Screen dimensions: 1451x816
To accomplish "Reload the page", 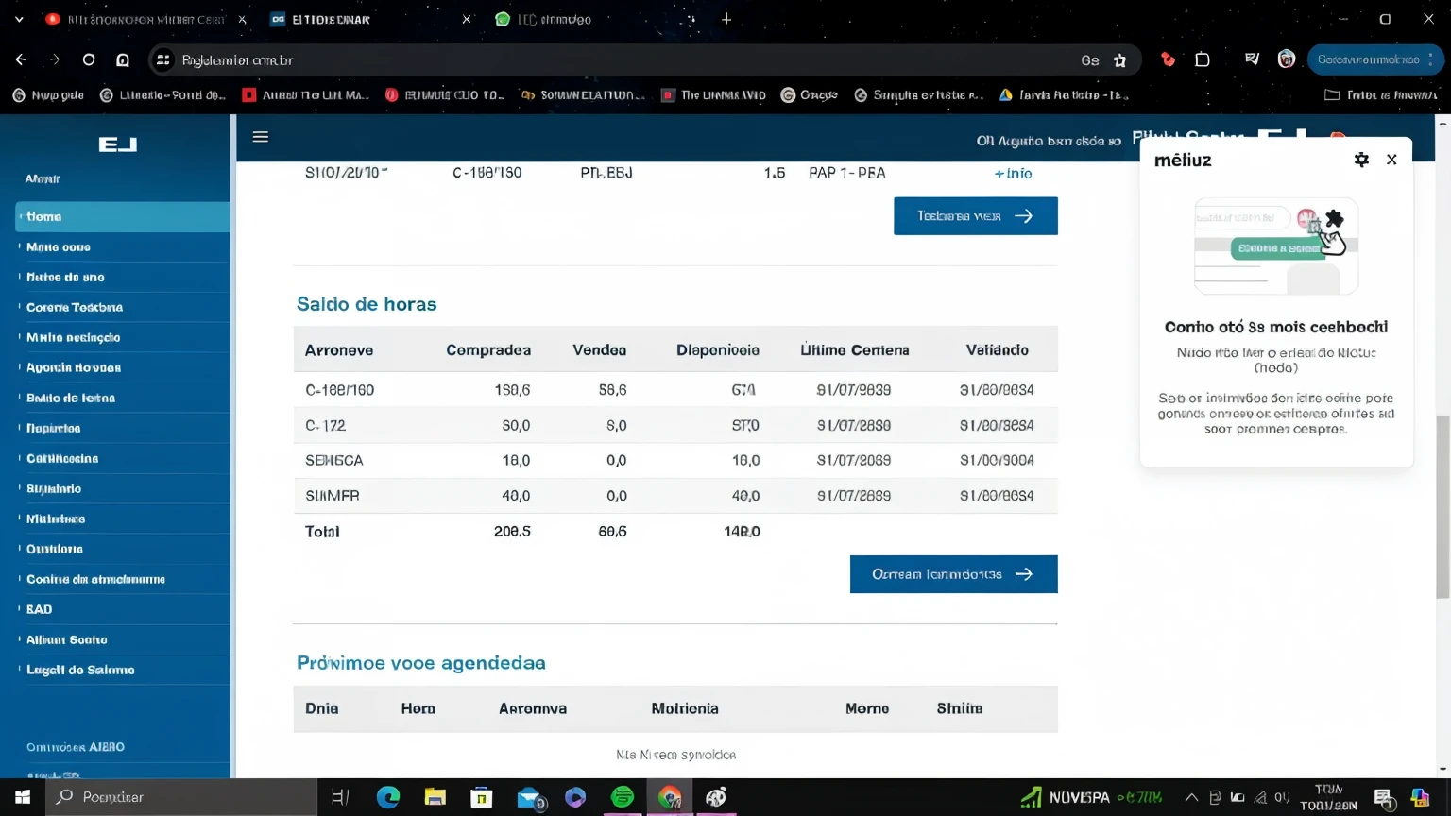I will (89, 59).
